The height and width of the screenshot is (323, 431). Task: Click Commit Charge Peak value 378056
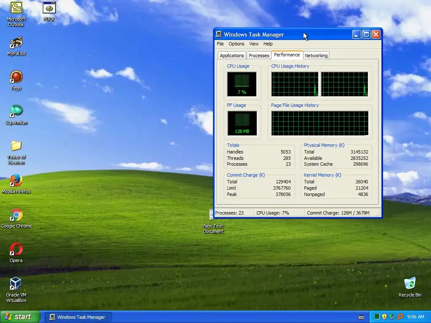click(283, 194)
